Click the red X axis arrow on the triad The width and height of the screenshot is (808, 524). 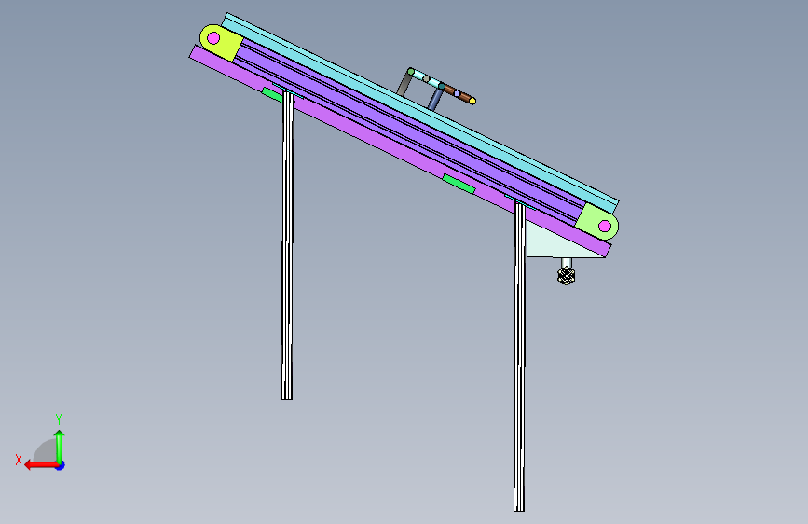(x=40, y=465)
